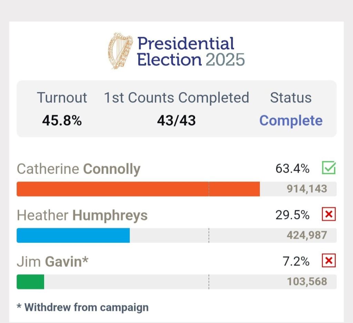Click the Complete status text
Screen dimensions: 353x323
click(x=291, y=121)
